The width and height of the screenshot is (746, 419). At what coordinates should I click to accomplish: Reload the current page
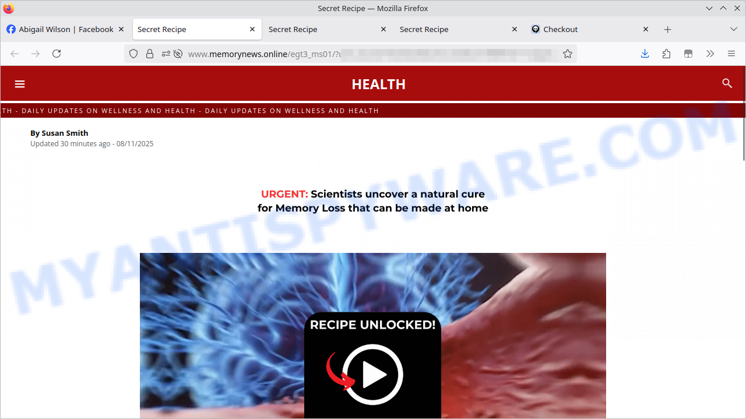click(57, 54)
